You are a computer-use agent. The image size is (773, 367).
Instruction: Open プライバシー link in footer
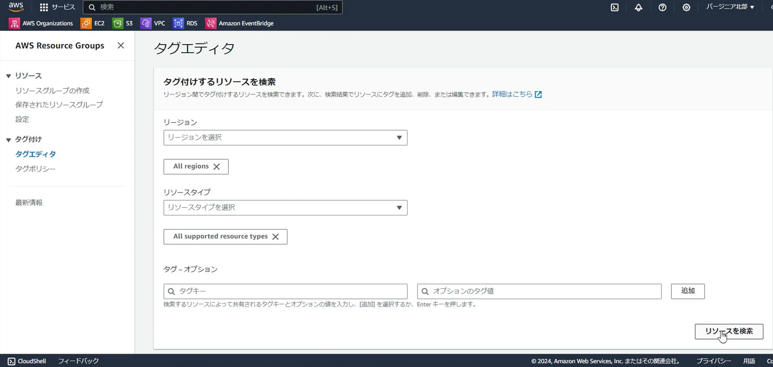[x=713, y=361]
